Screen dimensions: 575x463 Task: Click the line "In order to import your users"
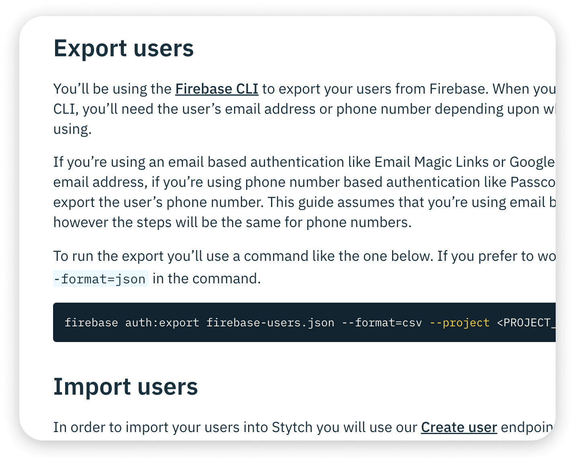point(304,427)
